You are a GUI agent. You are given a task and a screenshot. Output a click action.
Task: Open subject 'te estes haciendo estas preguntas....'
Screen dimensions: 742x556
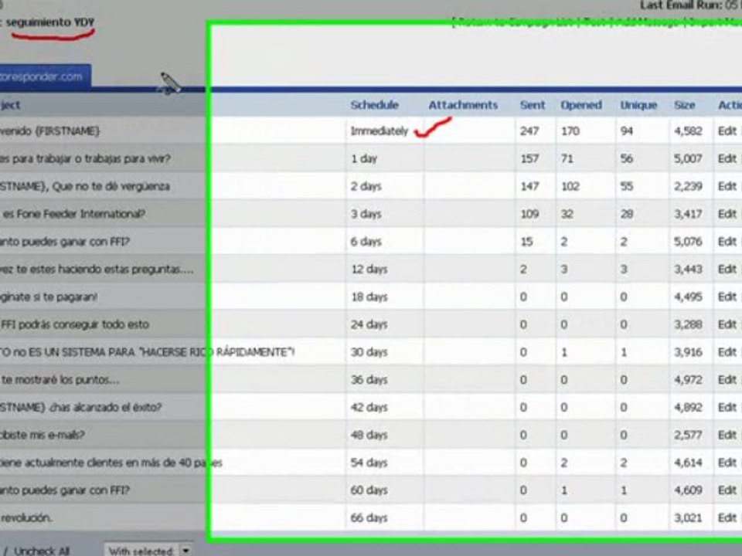coord(97,269)
